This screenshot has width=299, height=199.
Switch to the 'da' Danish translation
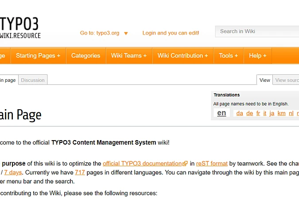[240, 113]
